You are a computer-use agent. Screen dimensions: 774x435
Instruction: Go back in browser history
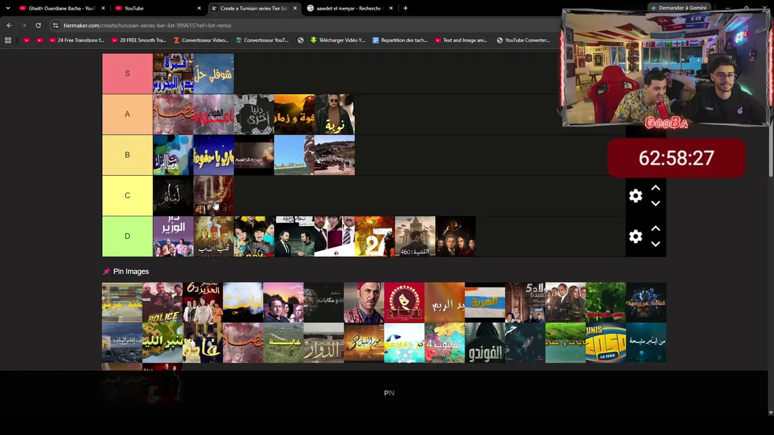point(9,25)
